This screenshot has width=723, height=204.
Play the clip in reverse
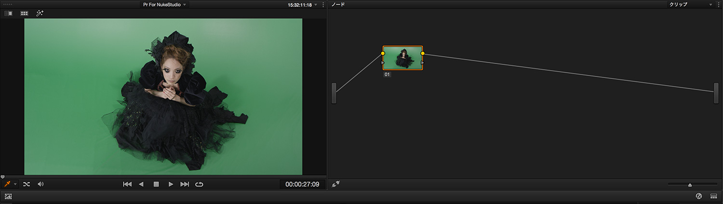tap(141, 184)
